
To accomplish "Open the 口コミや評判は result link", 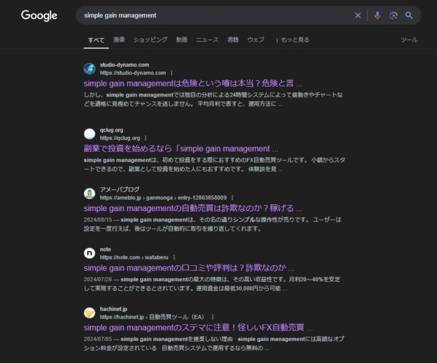I will coord(189,268).
